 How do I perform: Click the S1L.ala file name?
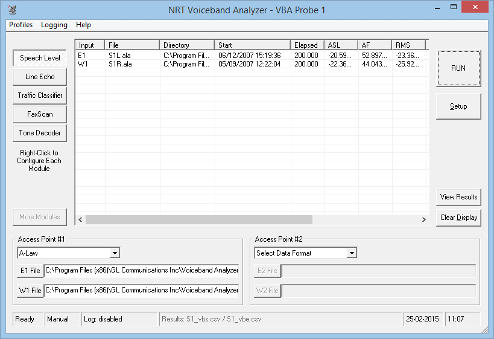[119, 56]
